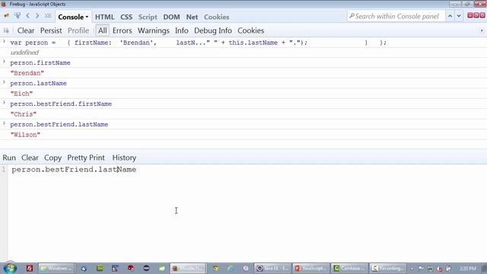Image resolution: width=487 pixels, height=274 pixels.
Task: Deactivate Firebug with the rightmost red icon
Action: pyautogui.click(x=482, y=15)
